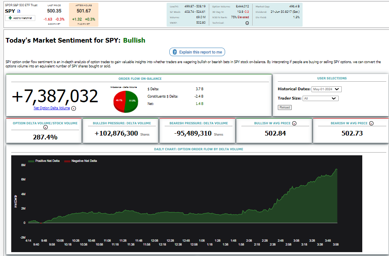Click the dividend date 21-Jun $0.8217 (Est.)

285,12
